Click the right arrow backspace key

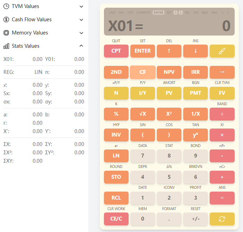point(222,72)
